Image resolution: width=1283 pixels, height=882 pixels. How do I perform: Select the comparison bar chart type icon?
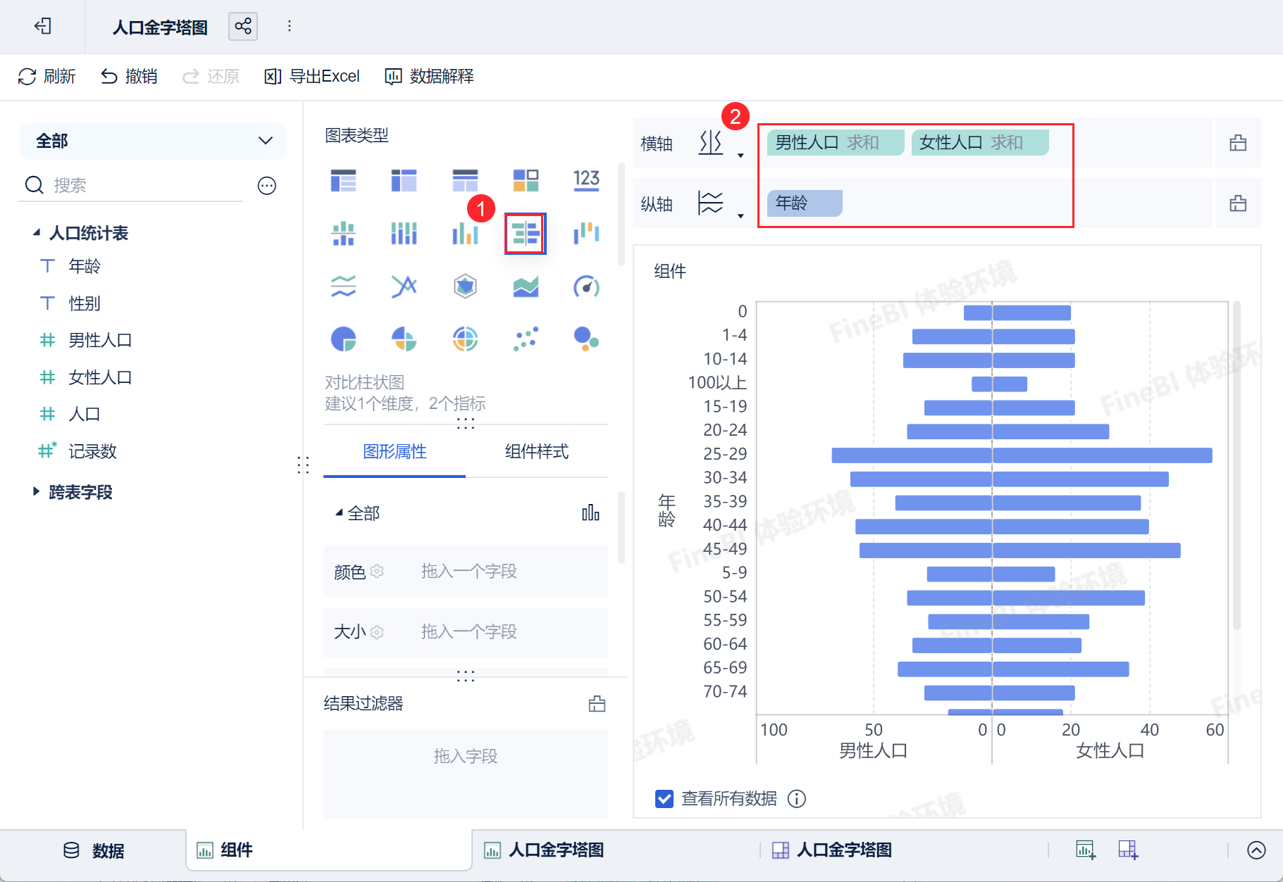[x=526, y=233]
